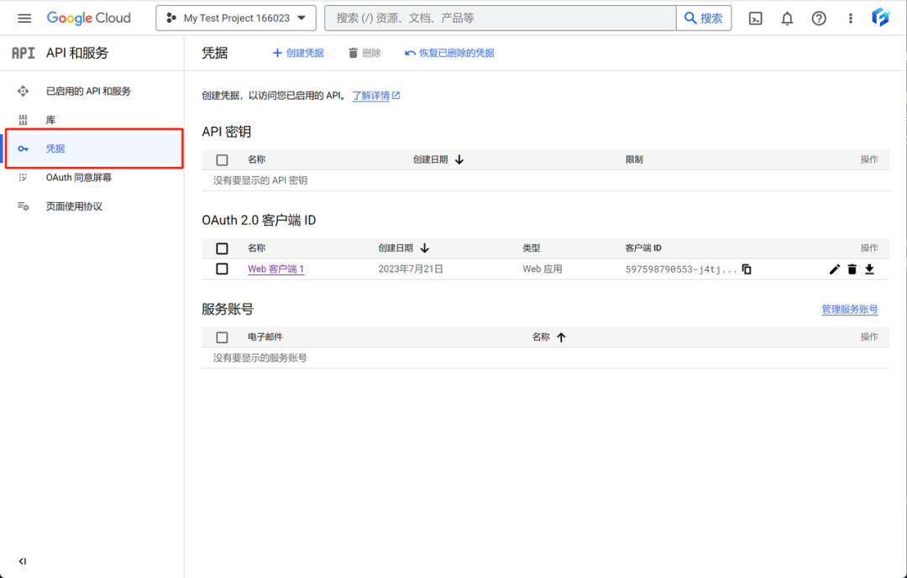Select 凭据 in the sidebar
907x578 pixels.
pyautogui.click(x=94, y=148)
